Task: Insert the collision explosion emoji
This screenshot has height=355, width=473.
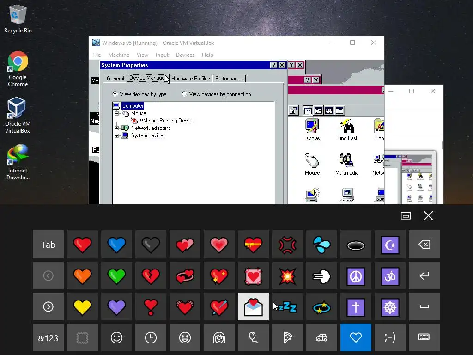Action: click(287, 275)
